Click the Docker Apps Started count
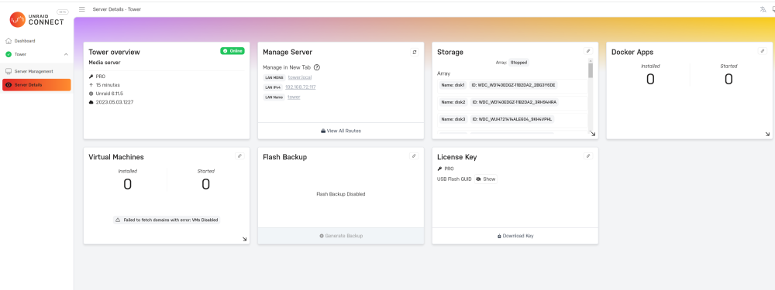Screen dimensions: 775x290 tap(728, 79)
